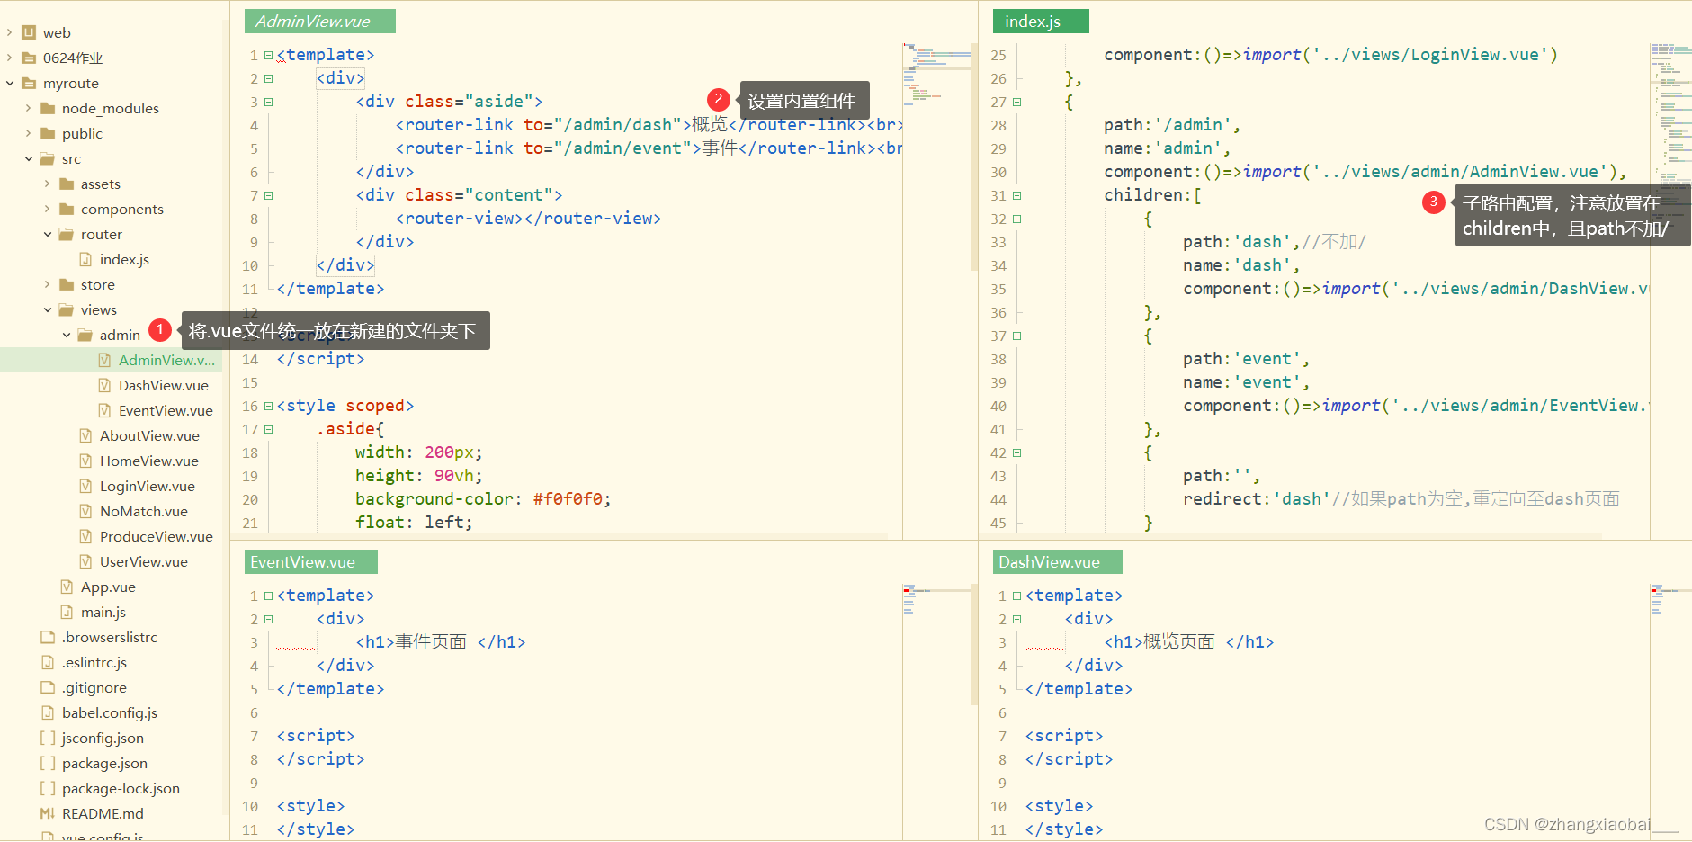This screenshot has width=1692, height=842.
Task: Select package.json in the file tree
Action: 104,763
